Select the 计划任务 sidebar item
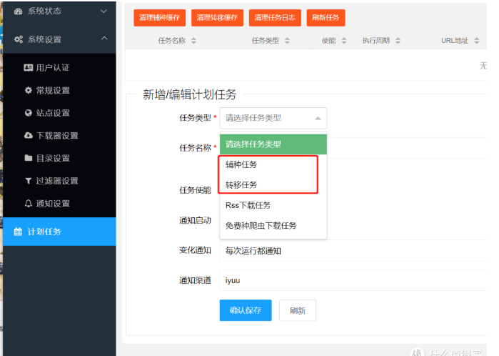Viewport: 499px width, 356px height. [59, 232]
